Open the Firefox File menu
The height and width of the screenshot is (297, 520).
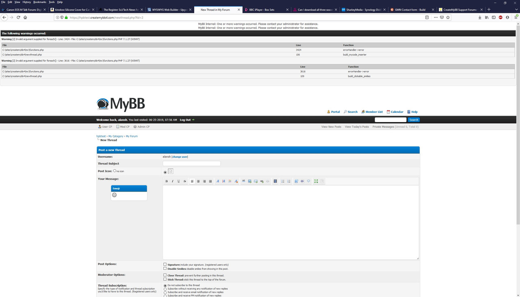tap(3, 2)
